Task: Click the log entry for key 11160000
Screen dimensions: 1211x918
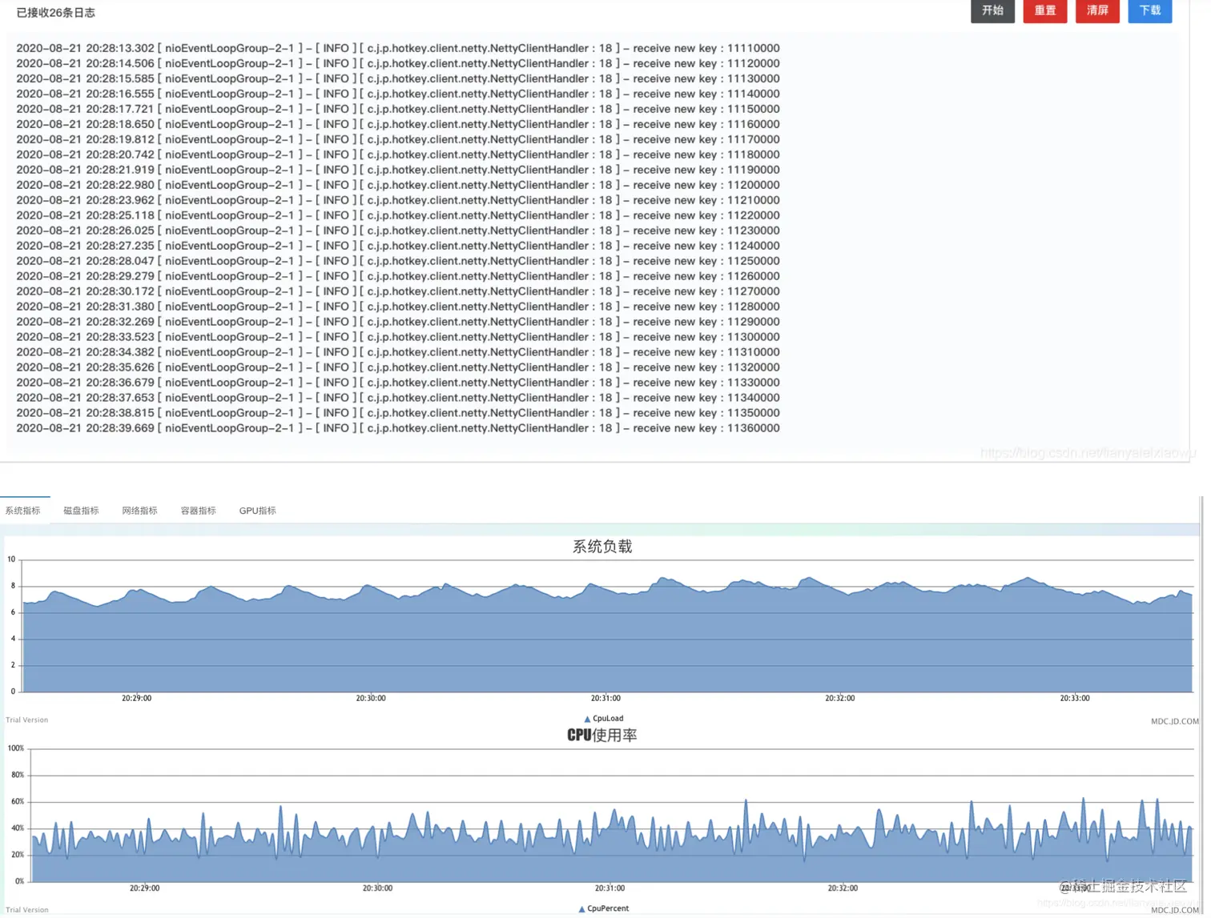Action: [x=398, y=124]
